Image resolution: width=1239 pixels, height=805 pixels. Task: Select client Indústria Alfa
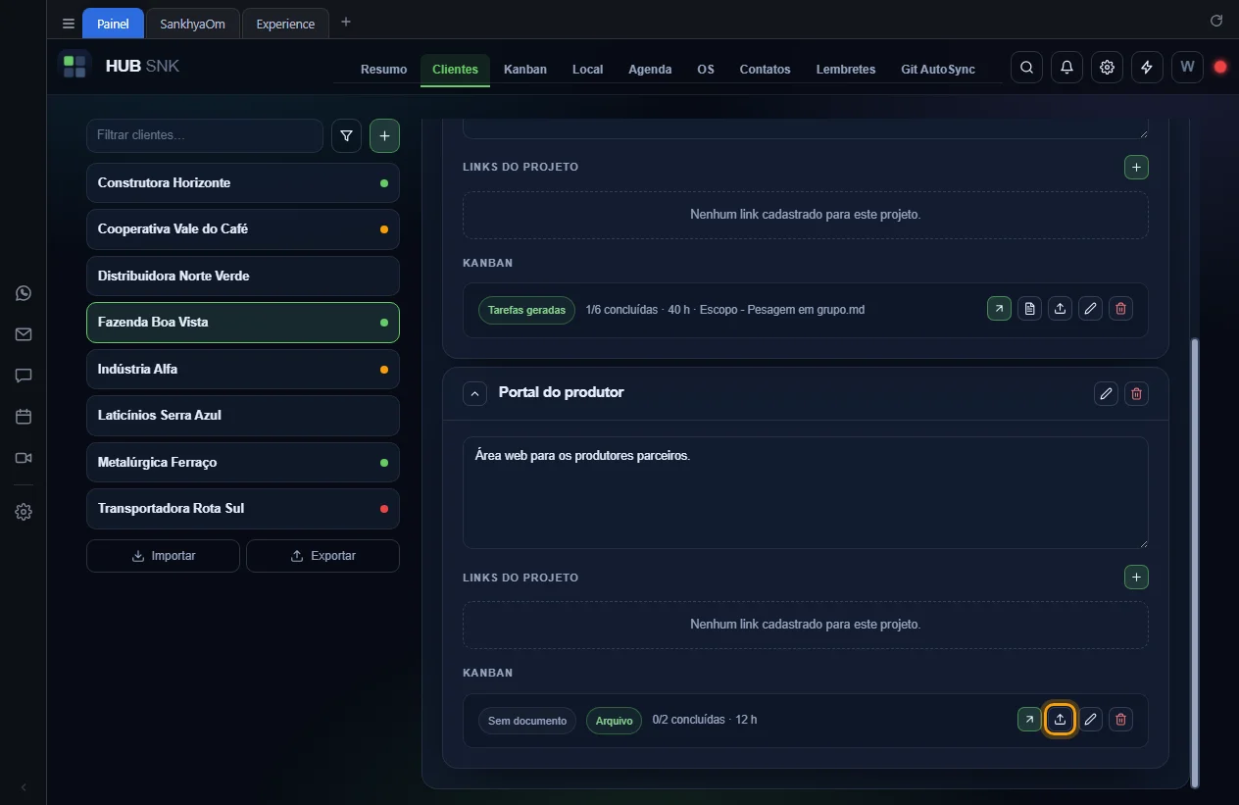tap(243, 370)
